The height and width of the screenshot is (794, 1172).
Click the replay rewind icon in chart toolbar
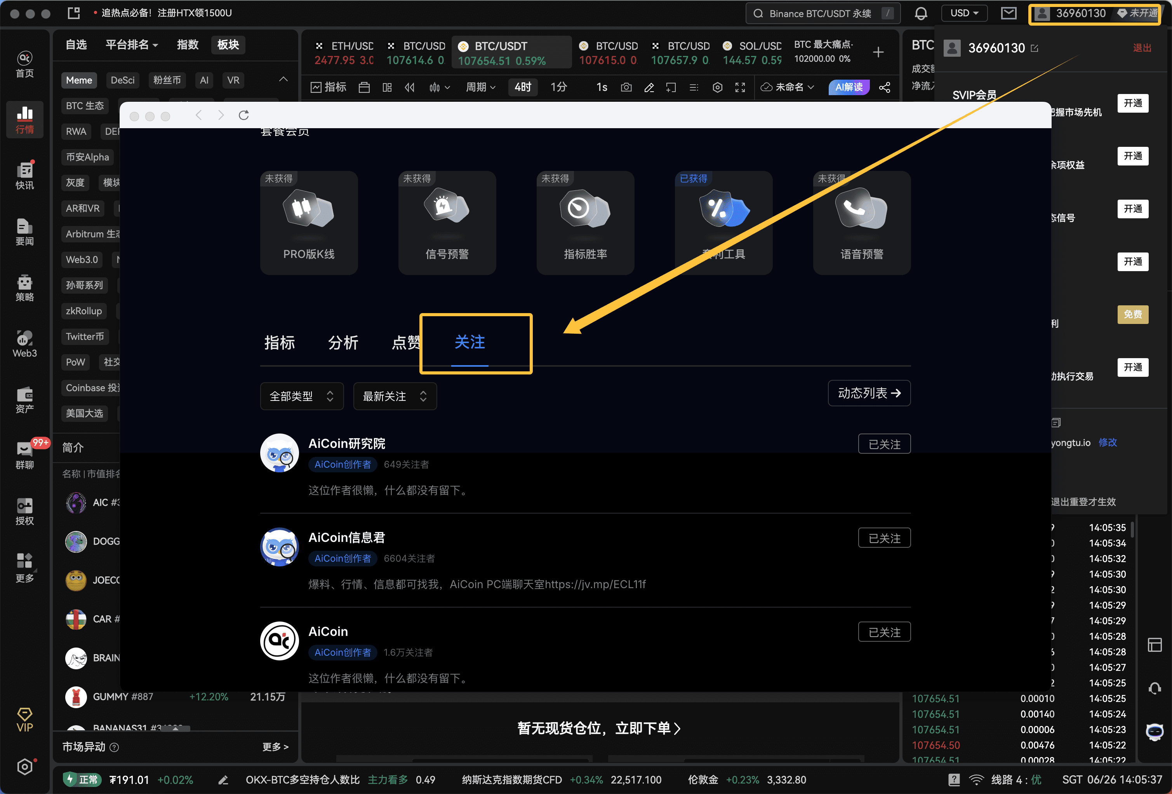click(409, 87)
